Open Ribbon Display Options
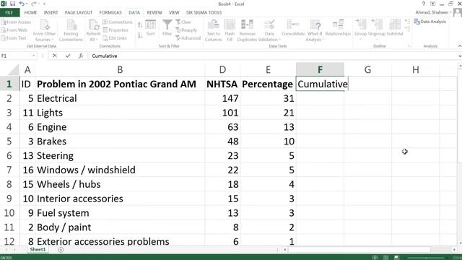This screenshot has height=260, width=462. 433,4
